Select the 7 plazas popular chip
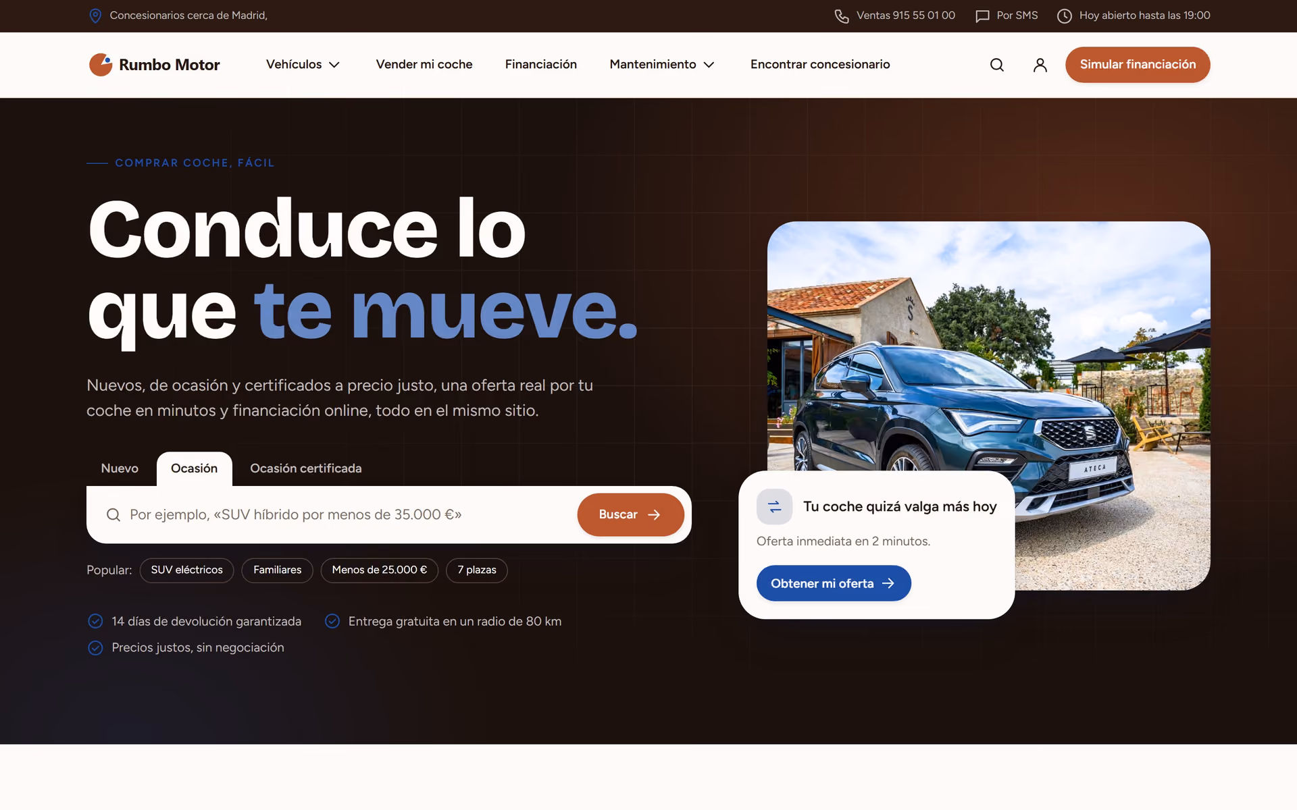The width and height of the screenshot is (1297, 810). 476,570
